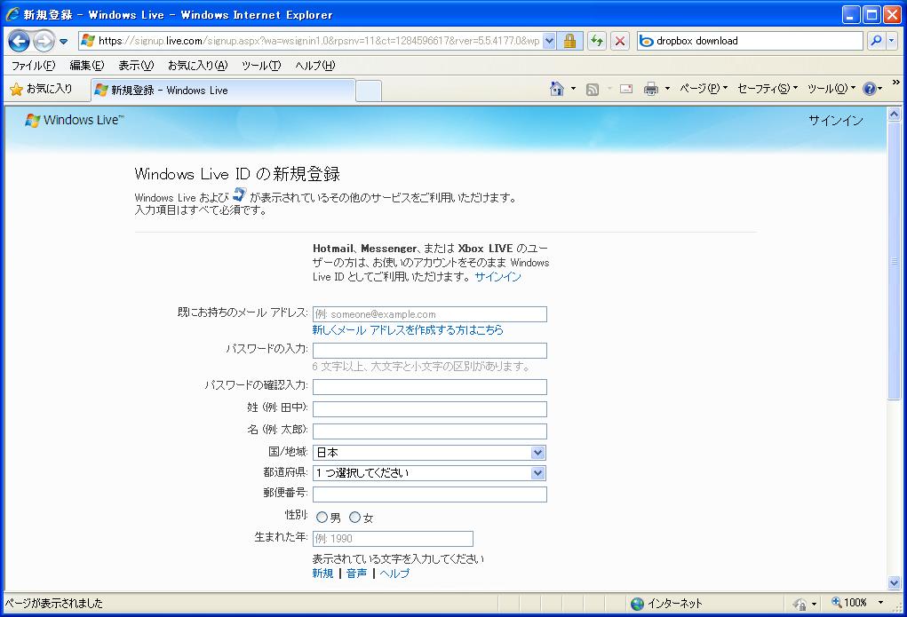Click the 100% zoom level button
This screenshot has width=907, height=617.
click(849, 603)
